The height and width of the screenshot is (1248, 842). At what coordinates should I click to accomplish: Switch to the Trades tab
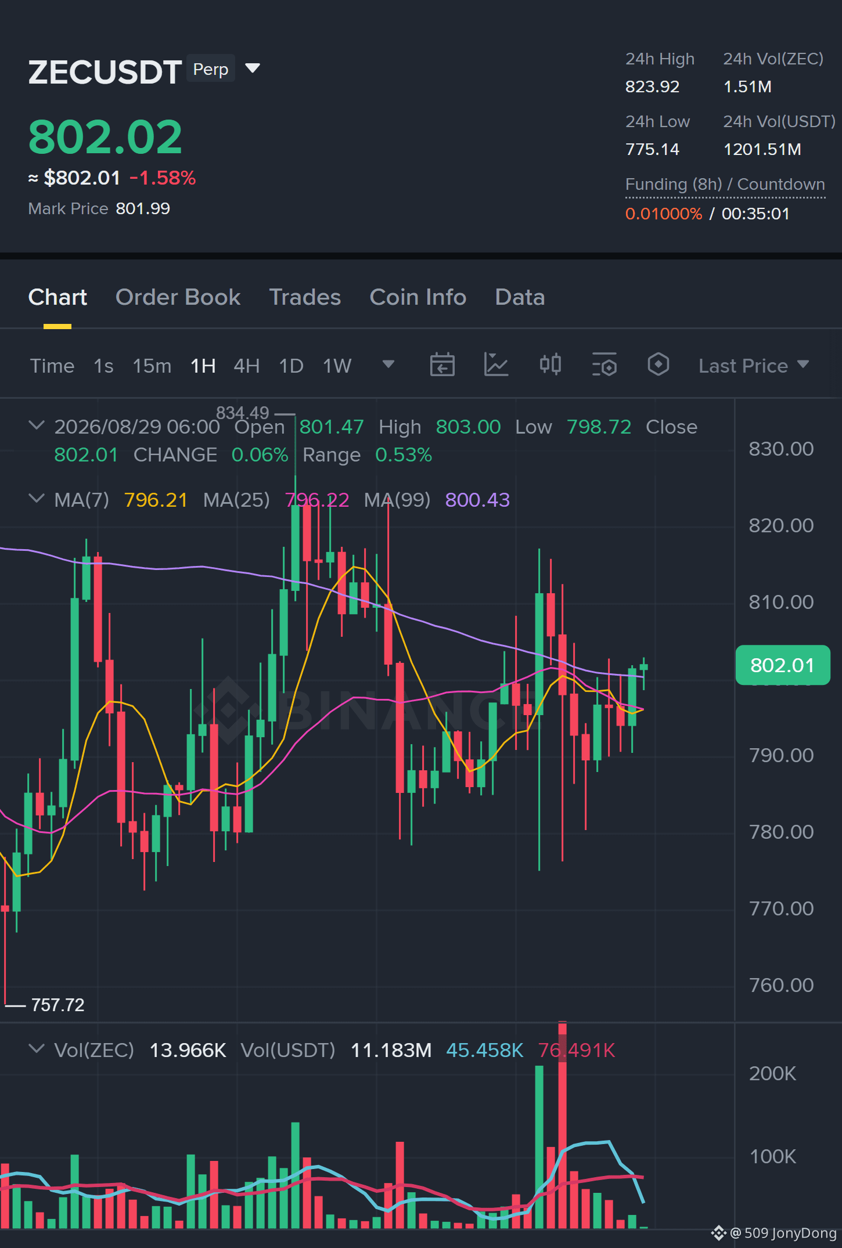point(305,297)
